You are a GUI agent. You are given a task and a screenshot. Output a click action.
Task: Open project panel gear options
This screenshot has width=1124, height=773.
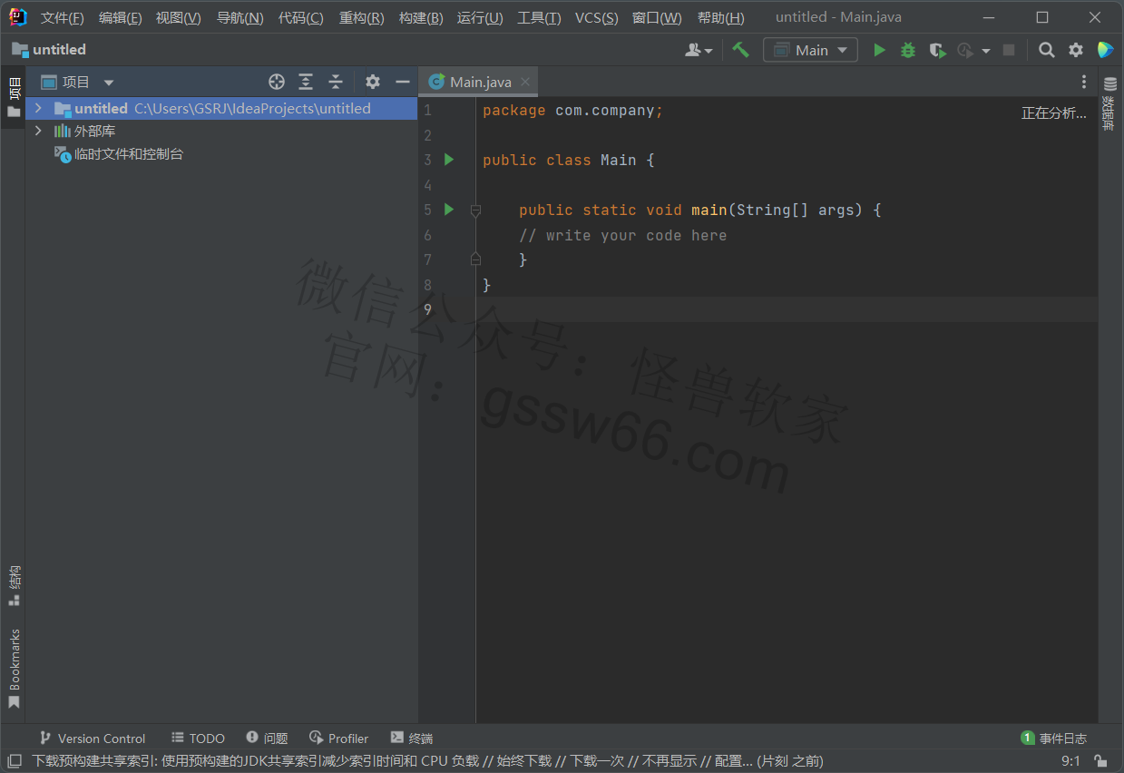[372, 82]
